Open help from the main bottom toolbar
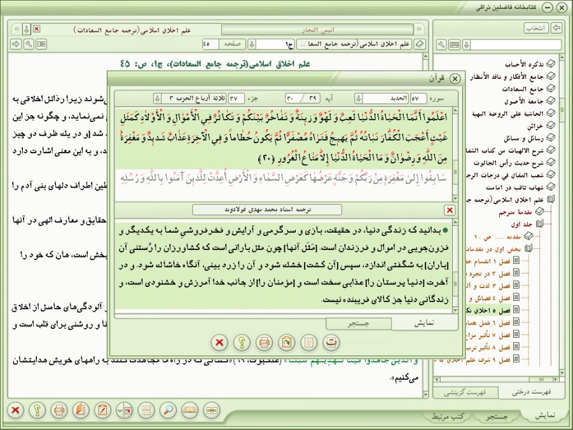 pyautogui.click(x=37, y=410)
